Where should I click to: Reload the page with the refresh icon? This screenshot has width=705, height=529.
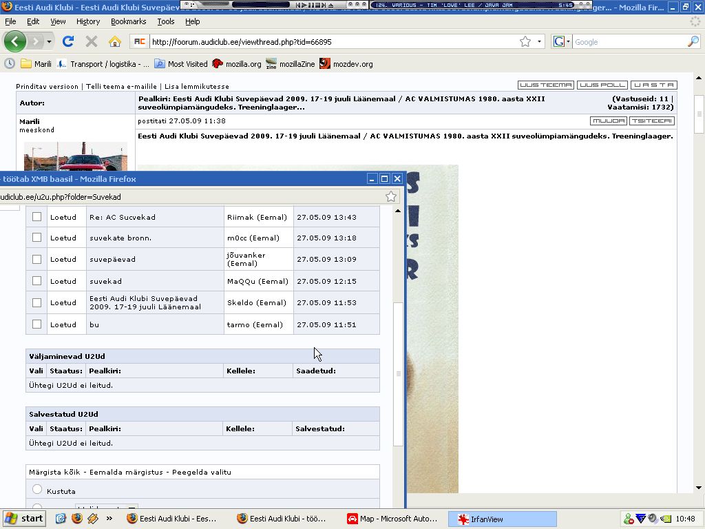coord(67,41)
